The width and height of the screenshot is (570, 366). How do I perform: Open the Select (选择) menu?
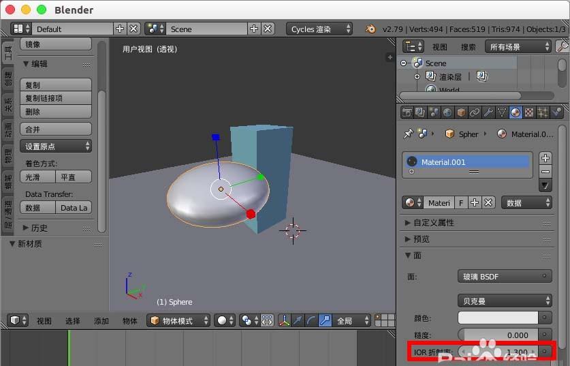tap(73, 321)
